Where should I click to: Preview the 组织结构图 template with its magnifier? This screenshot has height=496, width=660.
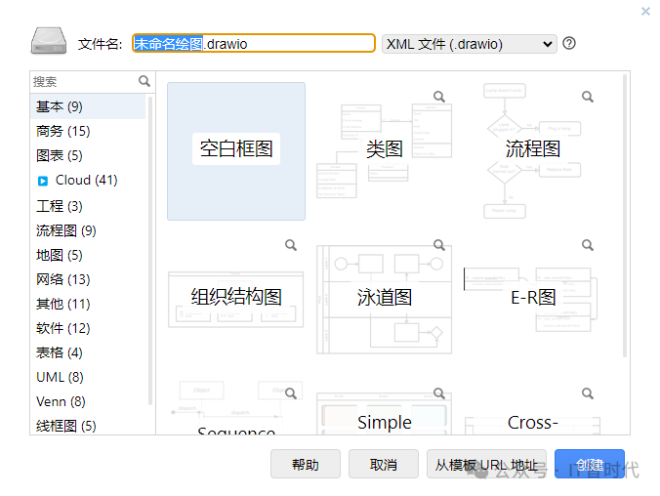pyautogui.click(x=291, y=245)
